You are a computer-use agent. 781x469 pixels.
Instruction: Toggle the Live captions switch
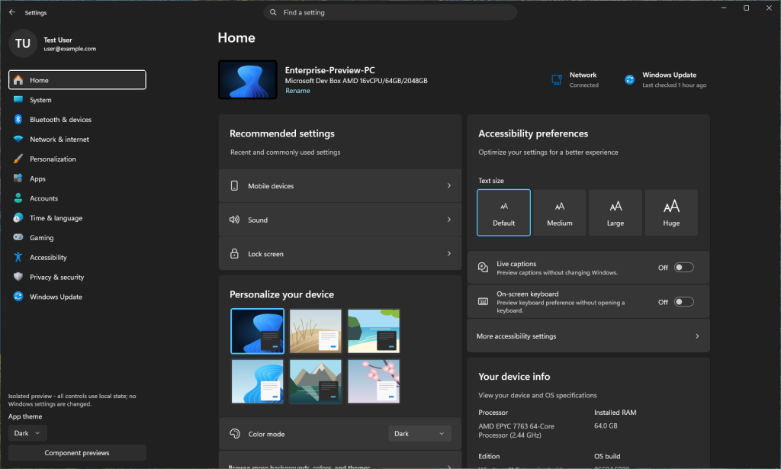(683, 268)
